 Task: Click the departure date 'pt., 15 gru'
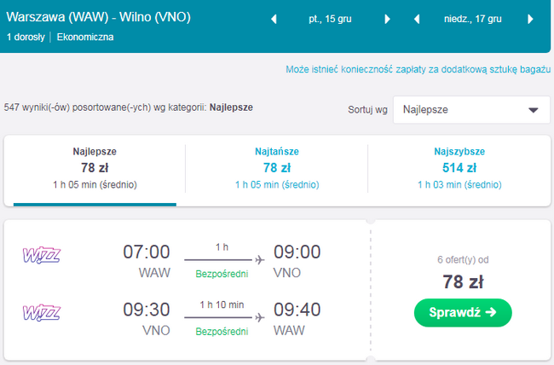[x=331, y=20]
